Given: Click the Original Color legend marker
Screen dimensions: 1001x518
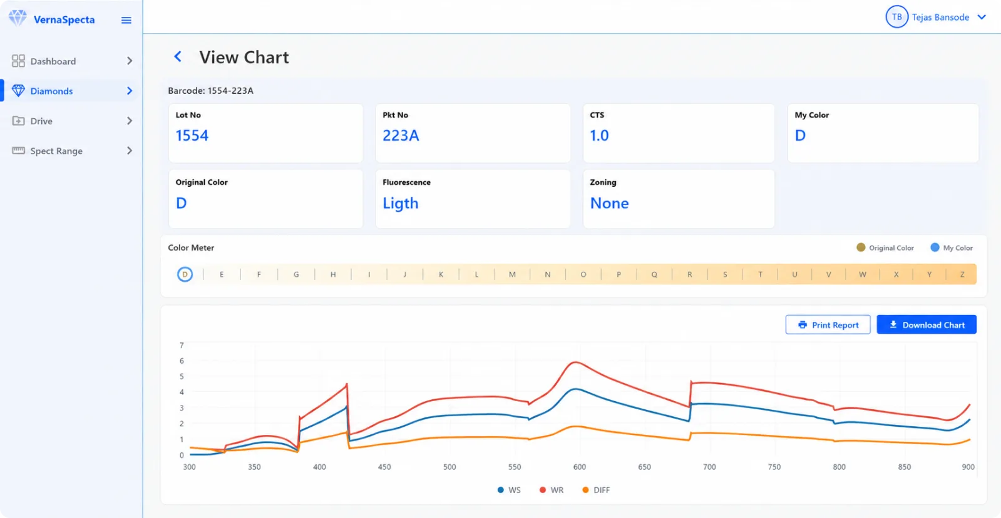Looking at the screenshot, I should [x=861, y=247].
